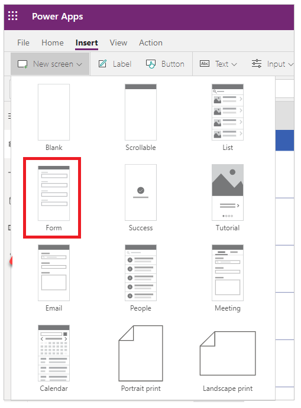Expand the New screen dropdown
Screen dimensions: 301x408
click(50, 64)
